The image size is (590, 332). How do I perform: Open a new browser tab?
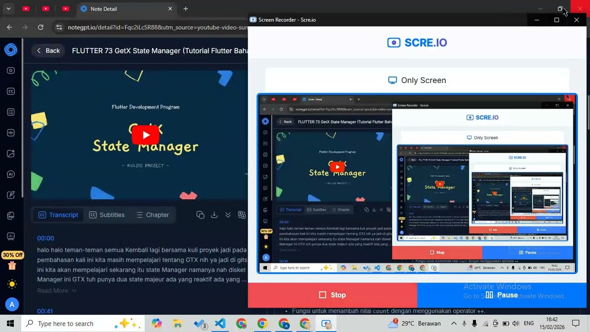click(185, 9)
